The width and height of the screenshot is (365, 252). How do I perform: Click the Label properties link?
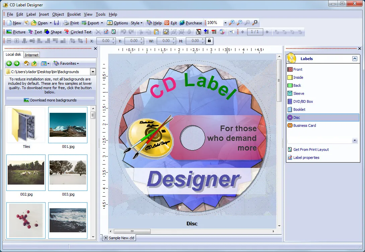click(x=306, y=158)
